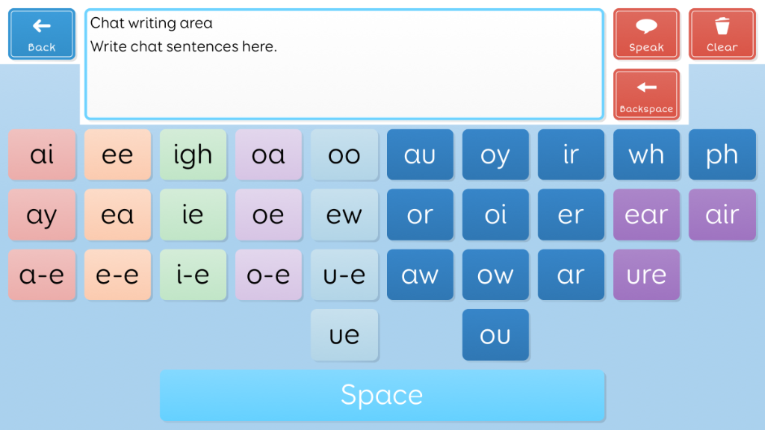Delete last entry with Backspace arrow button
765x430 pixels.
point(646,94)
